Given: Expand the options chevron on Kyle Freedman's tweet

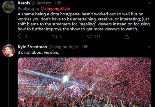Looking at the screenshot, I should point(149,47).
